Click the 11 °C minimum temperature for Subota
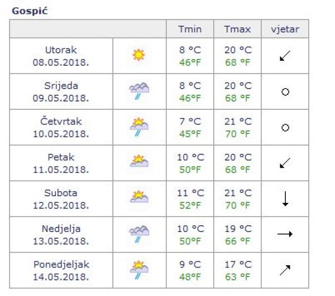This screenshot has height=296, width=335. pos(189,193)
